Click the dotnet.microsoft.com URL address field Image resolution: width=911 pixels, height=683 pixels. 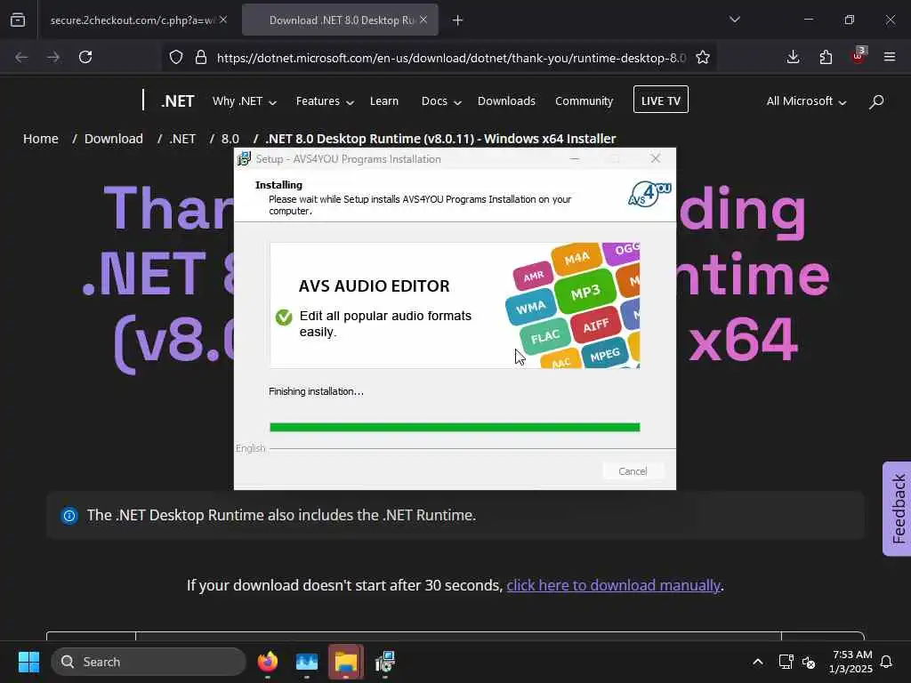451,58
